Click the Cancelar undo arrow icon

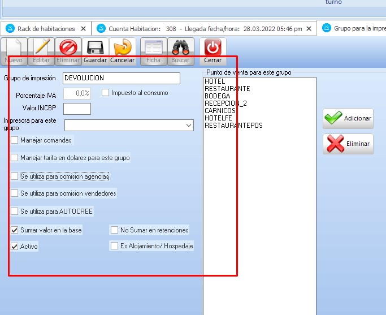click(x=122, y=48)
